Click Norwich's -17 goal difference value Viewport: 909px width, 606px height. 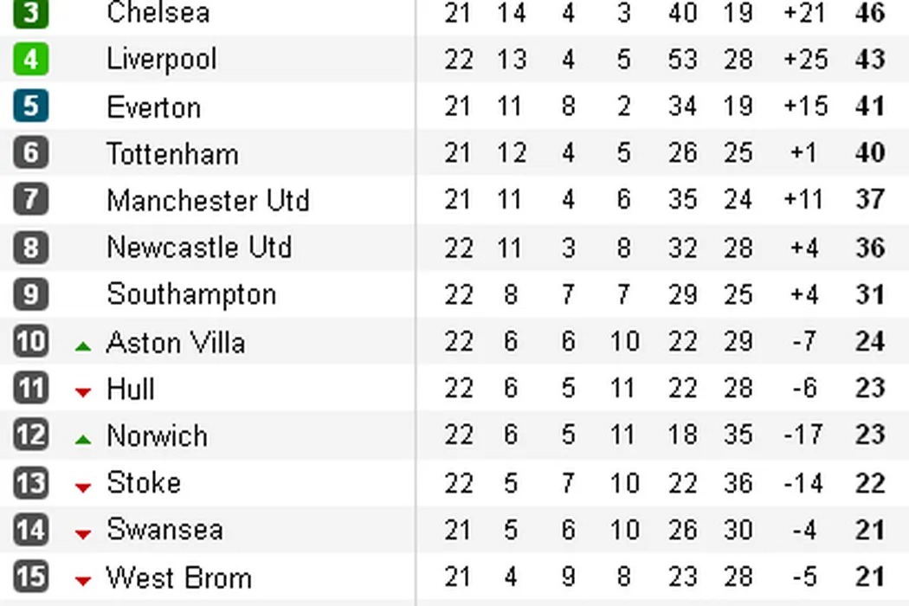(x=803, y=435)
